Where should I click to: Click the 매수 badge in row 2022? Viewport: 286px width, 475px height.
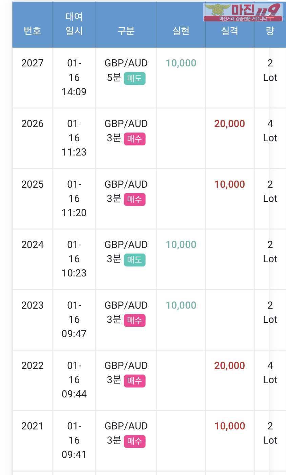click(135, 381)
